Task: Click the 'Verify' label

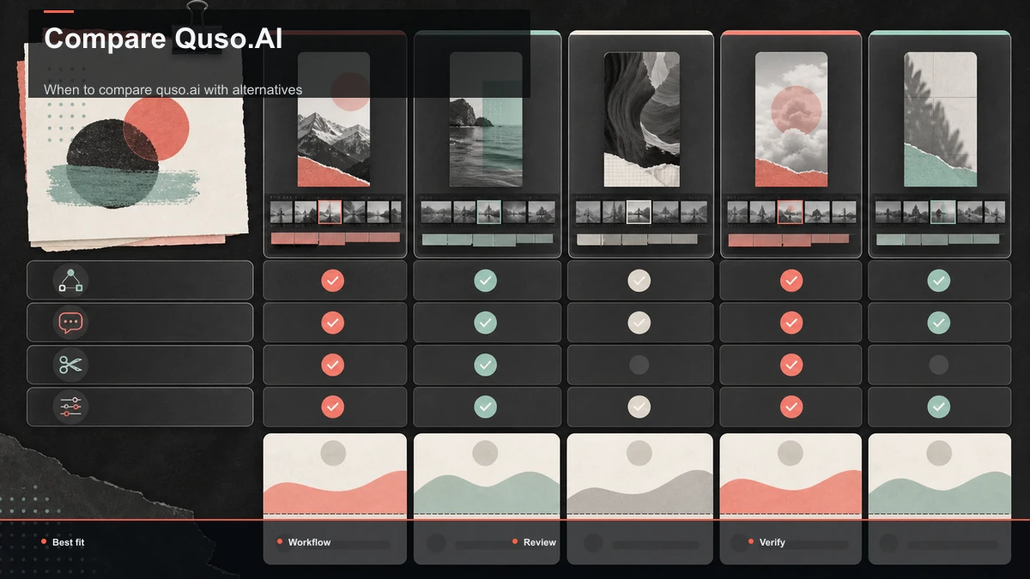Action: (x=772, y=542)
